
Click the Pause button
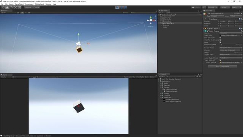tap(121, 8)
